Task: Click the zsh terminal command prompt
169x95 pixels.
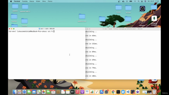Action: [31, 31]
